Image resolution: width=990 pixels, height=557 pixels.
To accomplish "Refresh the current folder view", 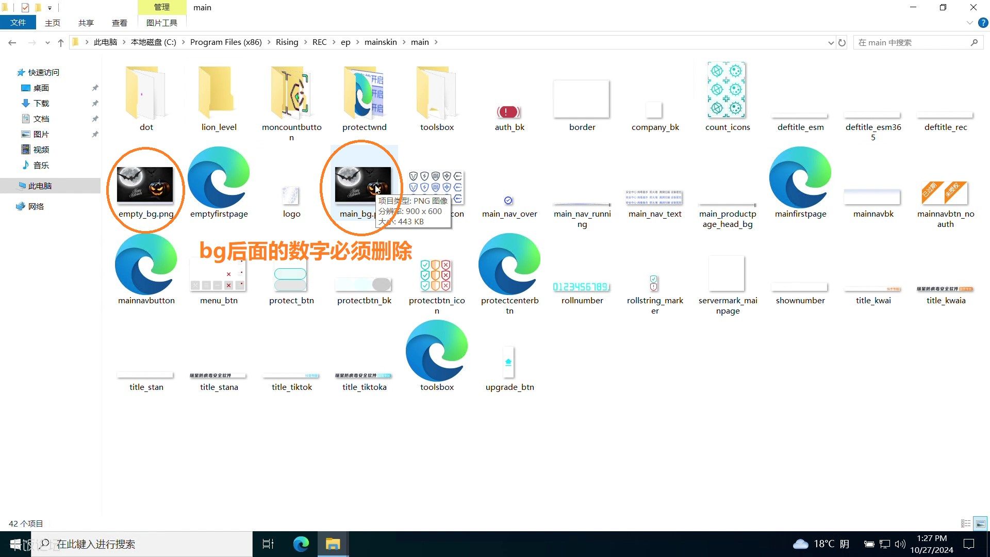I will click(x=842, y=43).
